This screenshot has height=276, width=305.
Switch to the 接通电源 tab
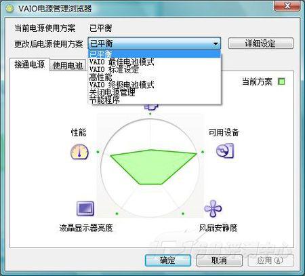30,64
